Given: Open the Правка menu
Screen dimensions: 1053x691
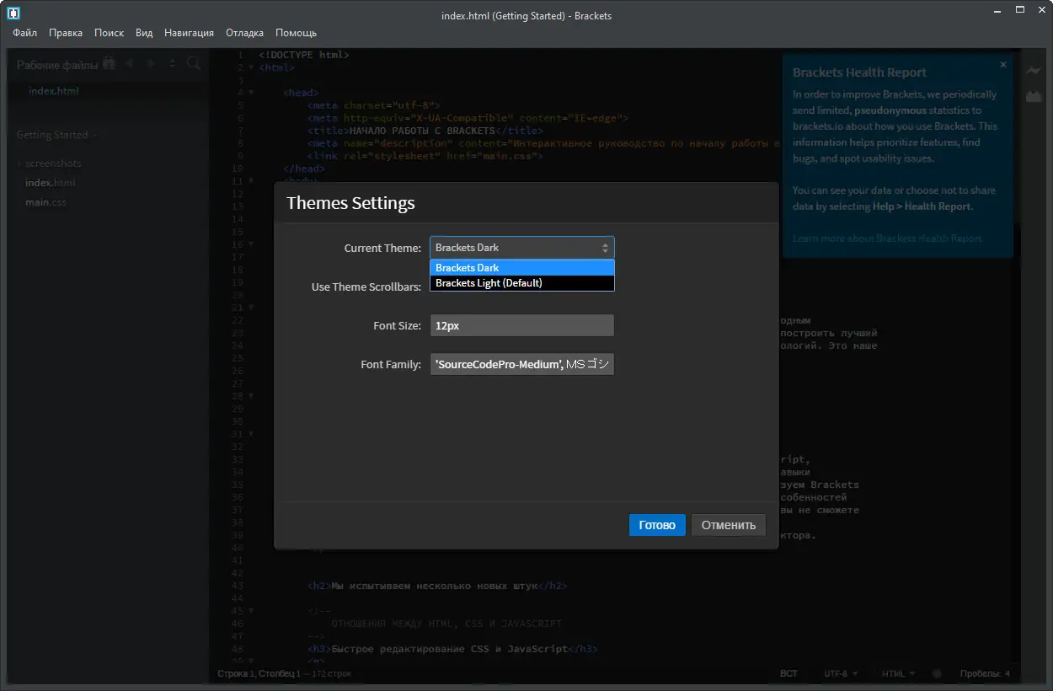Looking at the screenshot, I should [66, 33].
